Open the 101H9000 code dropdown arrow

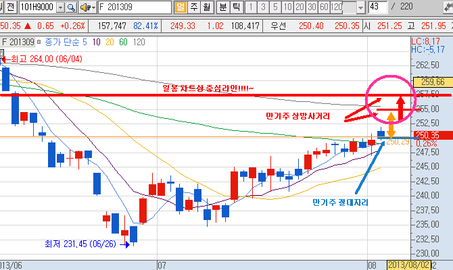(x=59, y=7)
